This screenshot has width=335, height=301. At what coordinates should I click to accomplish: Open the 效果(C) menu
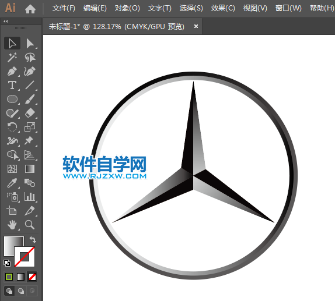click(223, 8)
